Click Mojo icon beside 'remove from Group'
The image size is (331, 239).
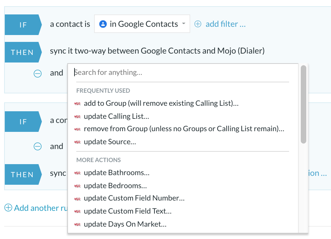(78, 129)
